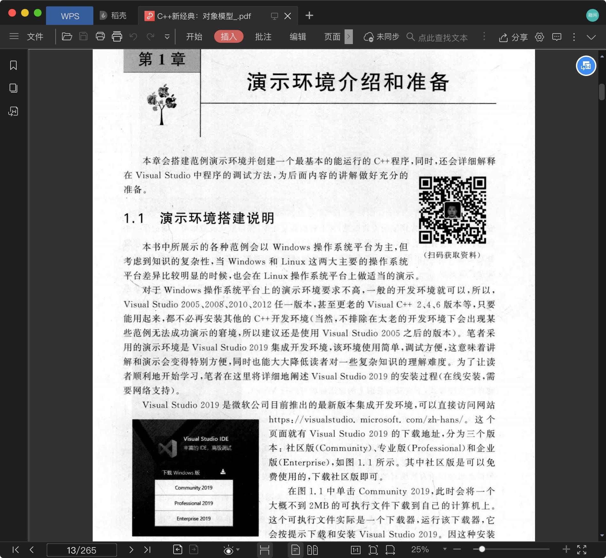
Task: Click the presentation screen icon on the PDF tab
Action: pos(274,16)
